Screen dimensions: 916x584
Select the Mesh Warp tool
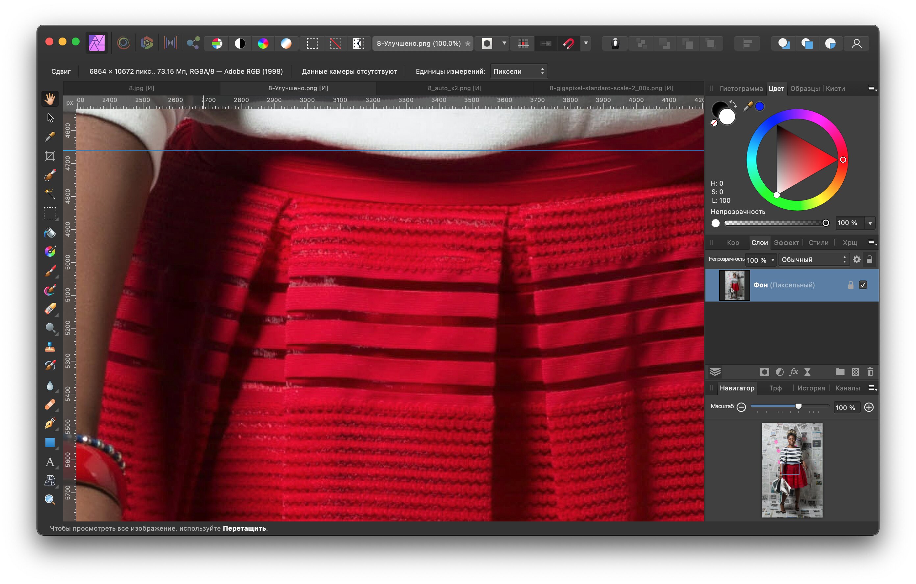[x=50, y=481]
